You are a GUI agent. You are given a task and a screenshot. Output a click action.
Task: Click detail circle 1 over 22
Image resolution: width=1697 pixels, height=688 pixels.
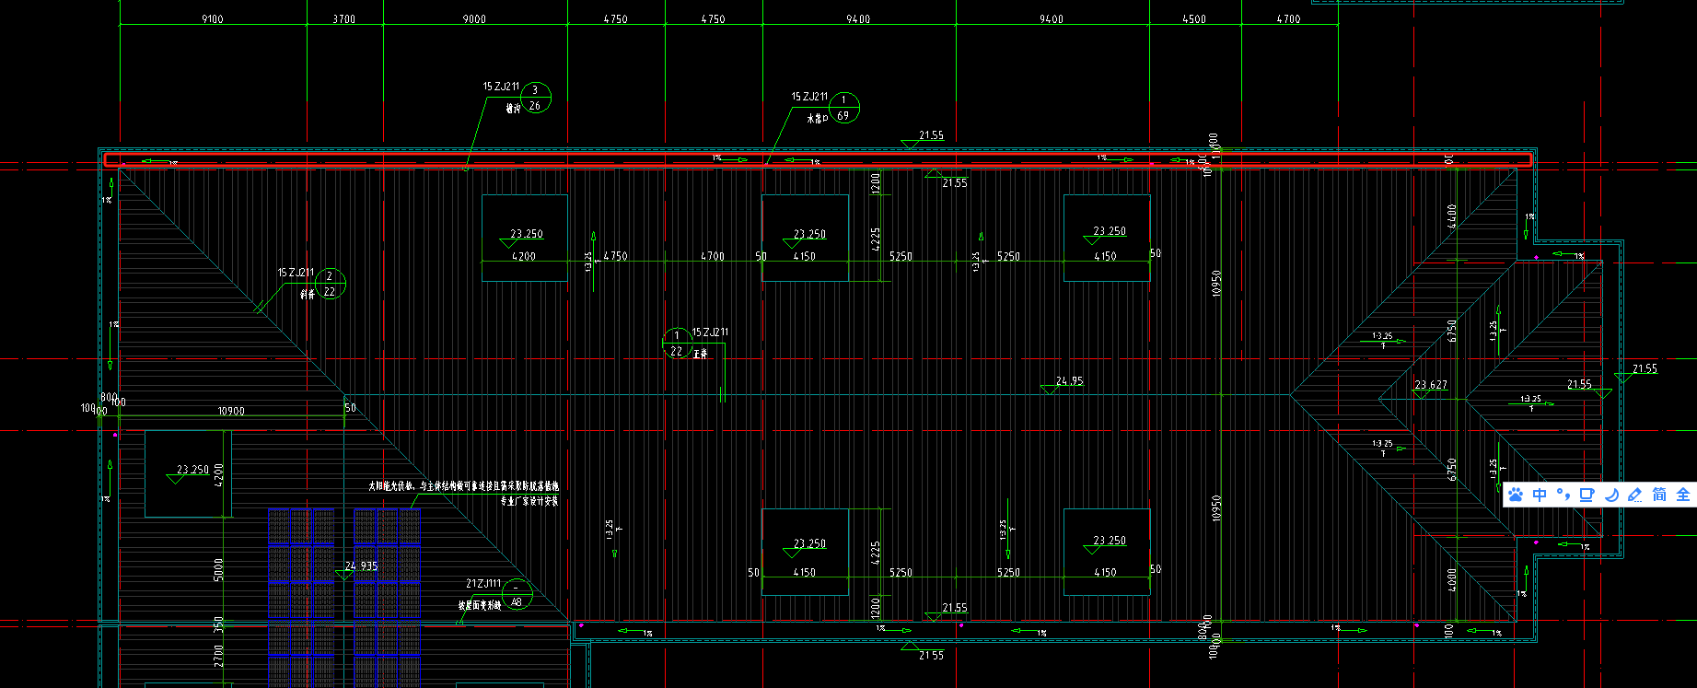tap(677, 344)
